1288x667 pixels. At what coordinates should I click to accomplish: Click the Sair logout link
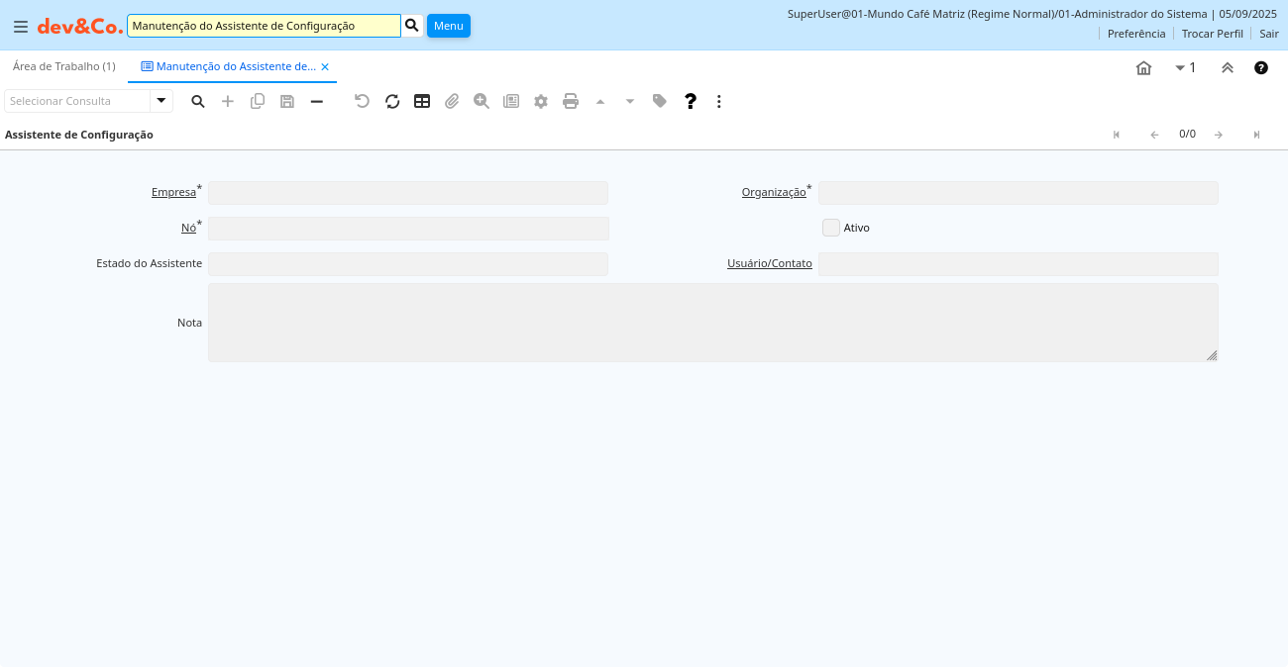tap(1268, 34)
